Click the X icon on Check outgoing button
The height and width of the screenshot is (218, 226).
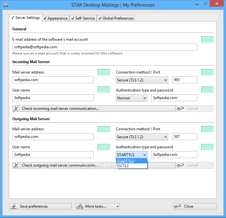point(16,165)
